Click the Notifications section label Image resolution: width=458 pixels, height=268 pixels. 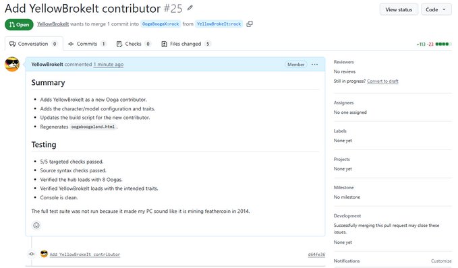tap(347, 261)
